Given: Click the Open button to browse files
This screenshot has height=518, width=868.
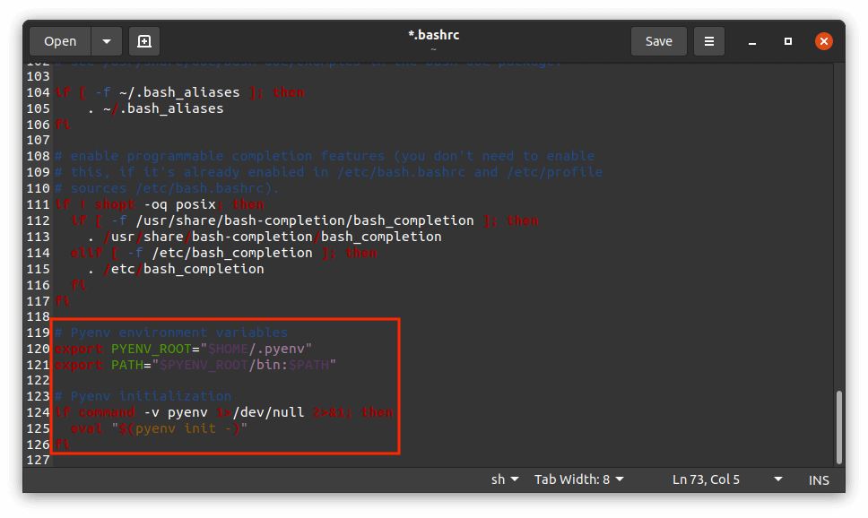Looking at the screenshot, I should (59, 40).
